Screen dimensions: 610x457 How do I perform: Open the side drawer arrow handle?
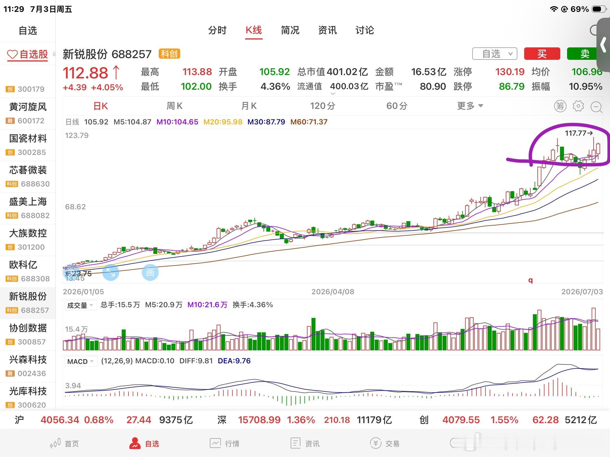tap(603, 45)
